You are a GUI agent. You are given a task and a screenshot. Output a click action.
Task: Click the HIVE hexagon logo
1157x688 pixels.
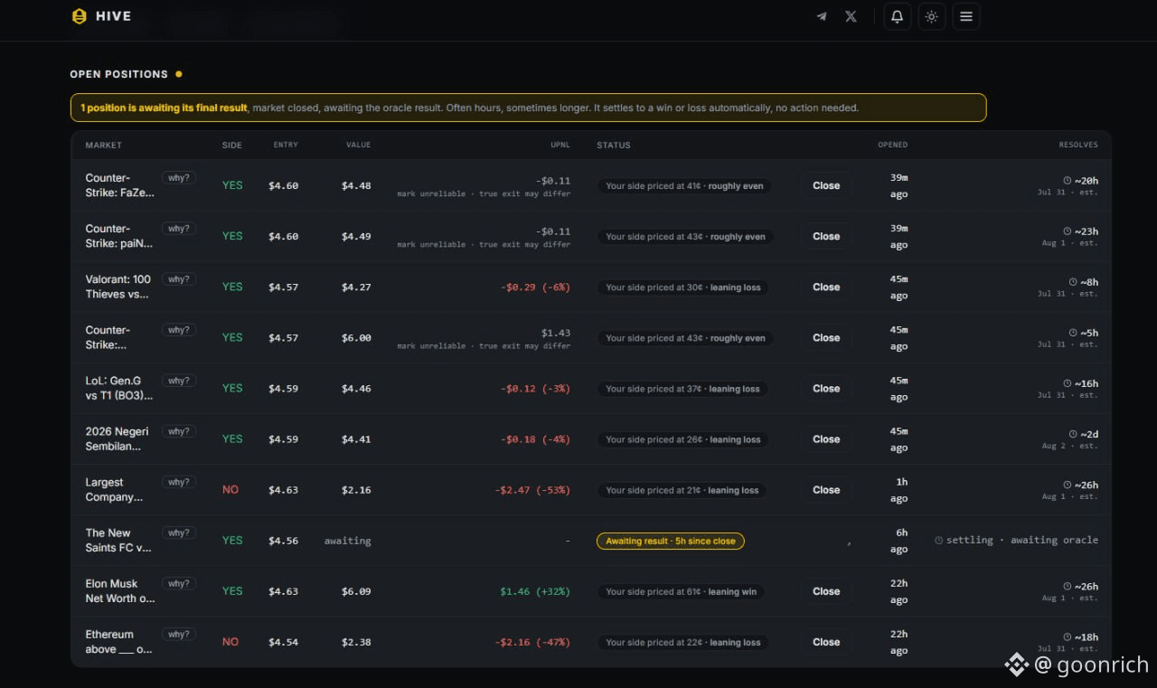tap(80, 16)
